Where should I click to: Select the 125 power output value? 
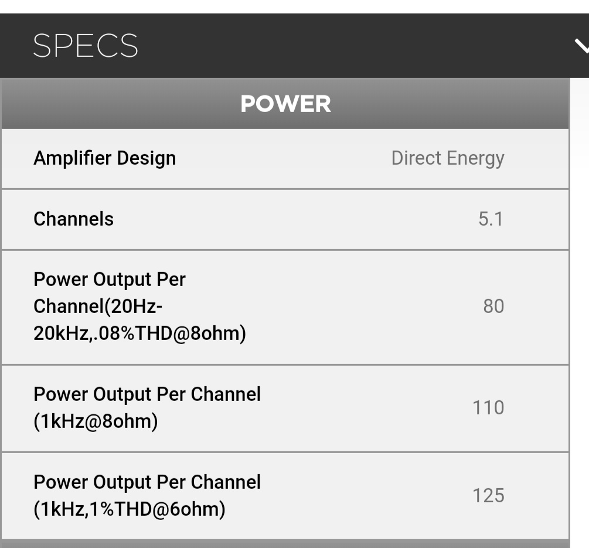pyautogui.click(x=488, y=496)
